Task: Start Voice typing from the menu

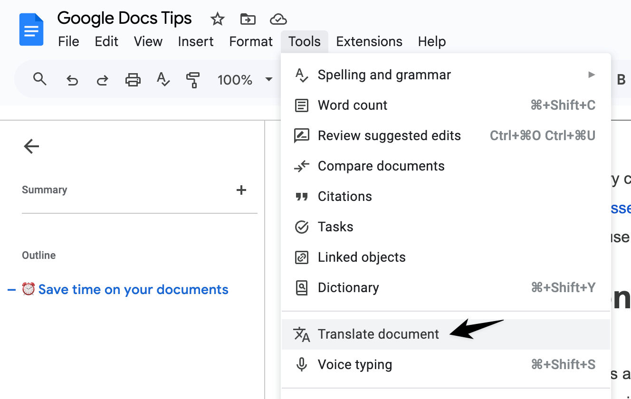Action: pyautogui.click(x=354, y=365)
